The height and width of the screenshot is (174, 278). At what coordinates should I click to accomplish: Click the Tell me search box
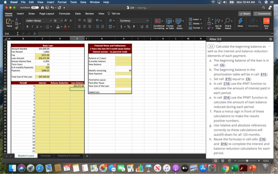[114, 14]
